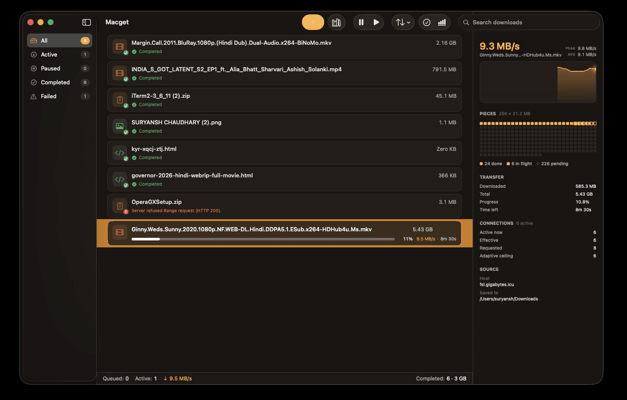
Task: Pause all downloads with the pause button
Action: pos(361,22)
